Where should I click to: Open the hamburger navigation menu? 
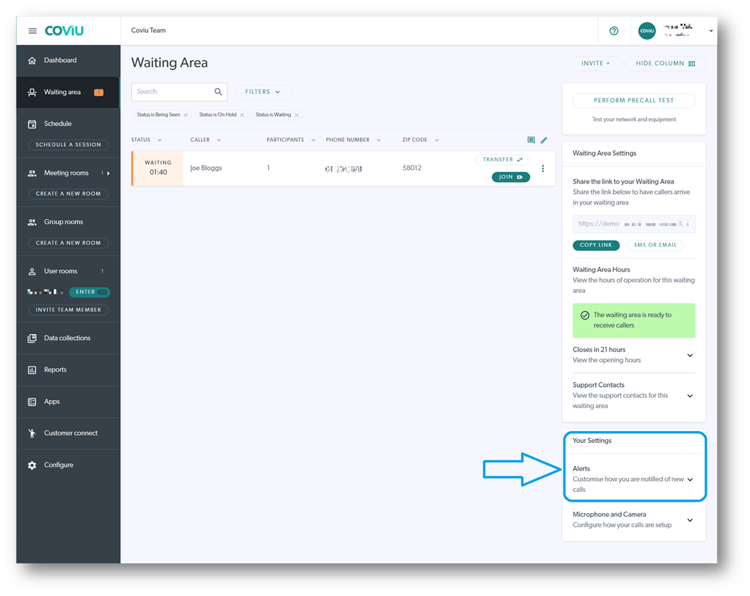(32, 31)
